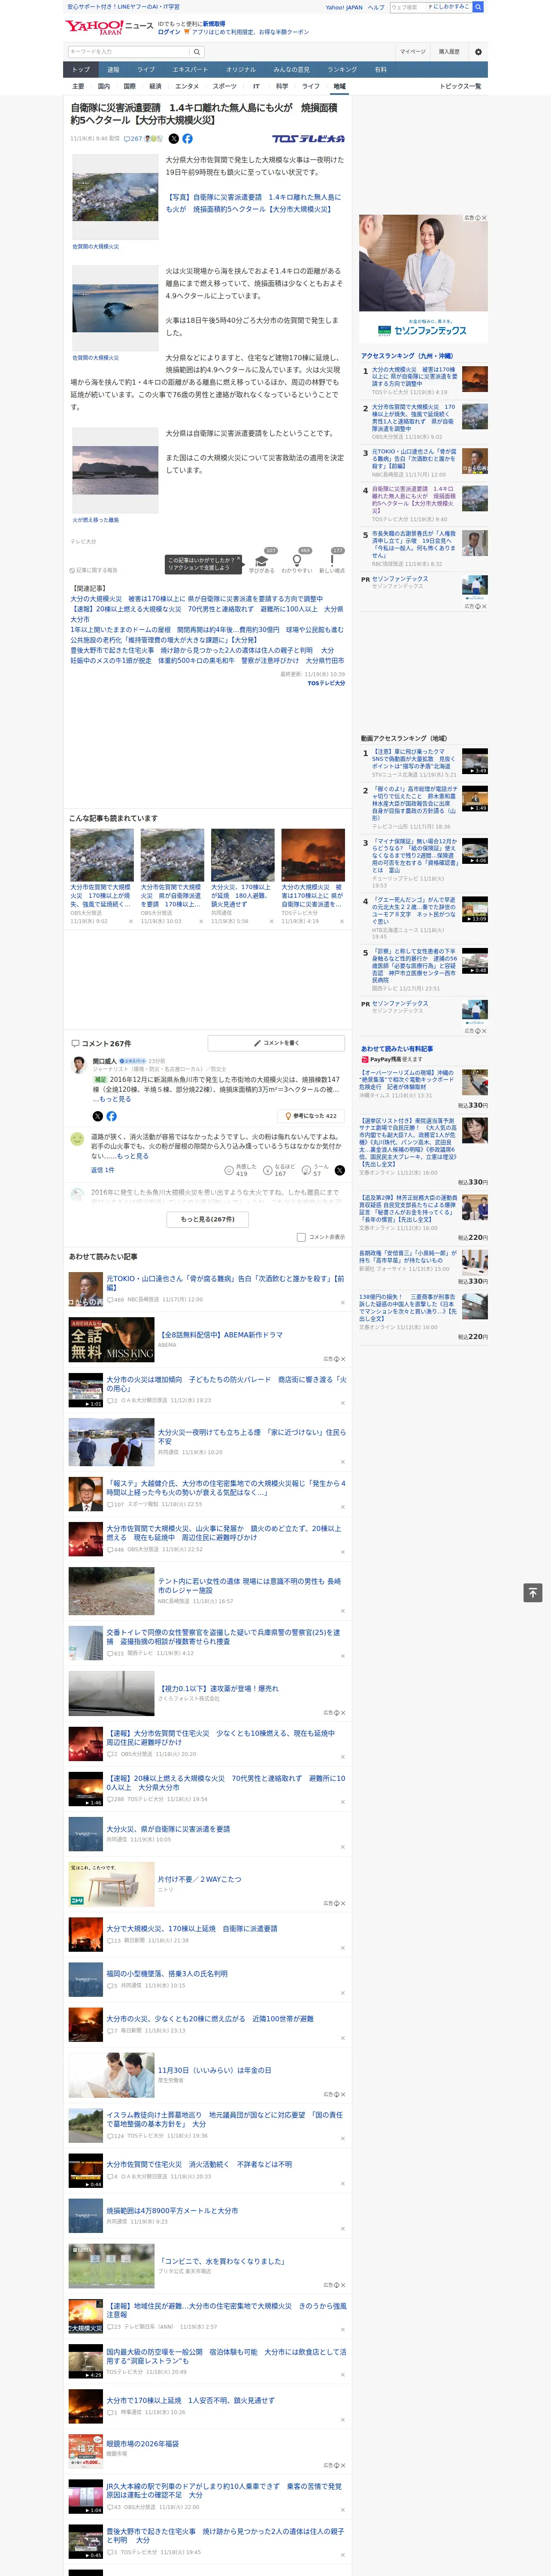
Task: Click ログイン link
Action: (169, 32)
